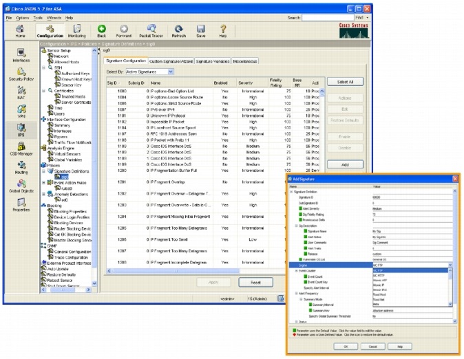Select IPS in the left sidebar
Viewport: 464px width, 359px height.
(x=21, y=130)
